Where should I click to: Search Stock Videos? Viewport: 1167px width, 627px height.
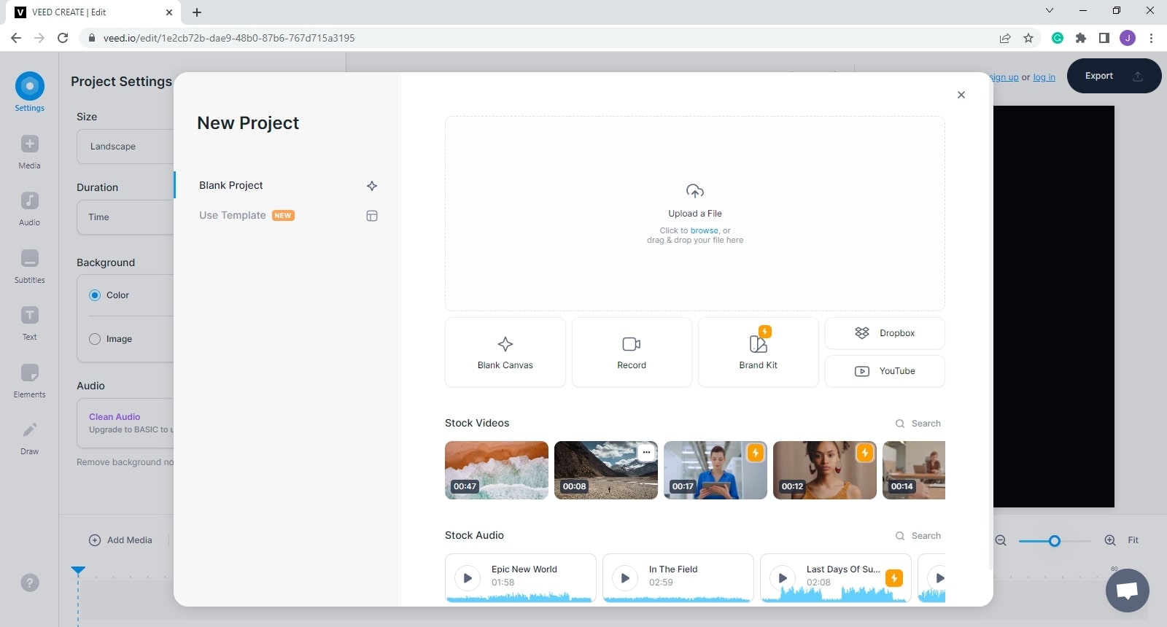pos(918,424)
